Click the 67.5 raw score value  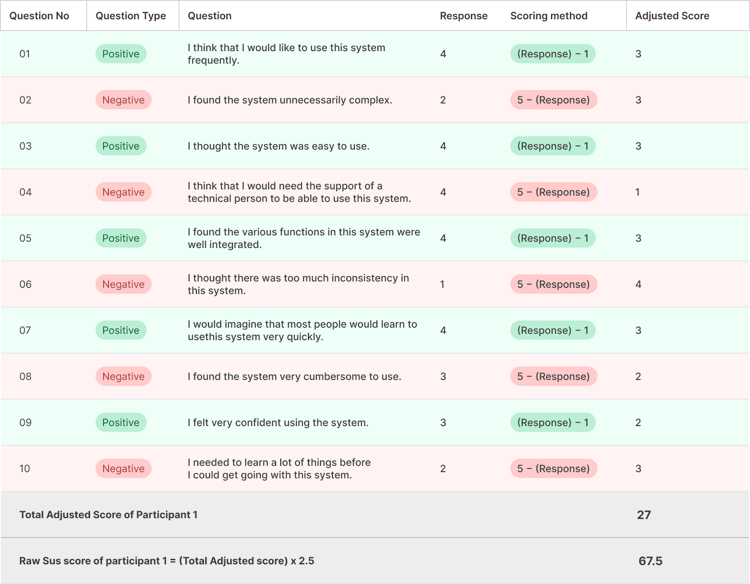click(x=651, y=560)
